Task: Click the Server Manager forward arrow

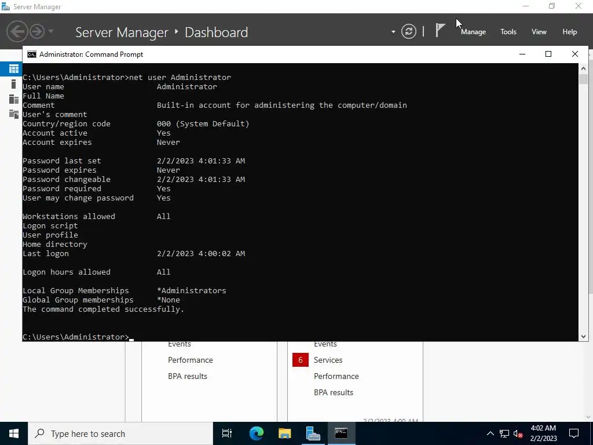Action: click(37, 31)
